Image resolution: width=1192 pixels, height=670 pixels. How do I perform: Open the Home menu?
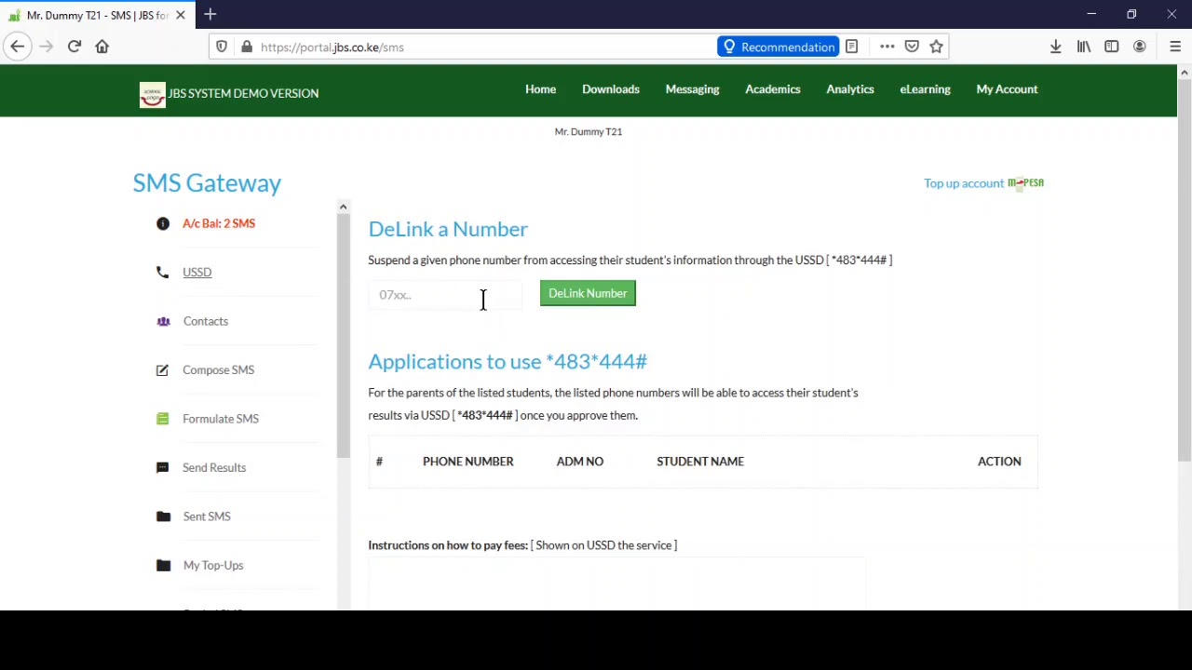[x=540, y=89]
